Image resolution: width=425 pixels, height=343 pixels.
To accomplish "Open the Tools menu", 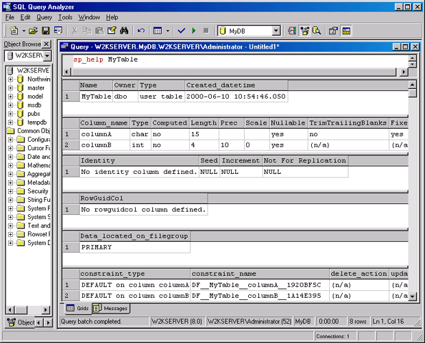I will (x=65, y=17).
